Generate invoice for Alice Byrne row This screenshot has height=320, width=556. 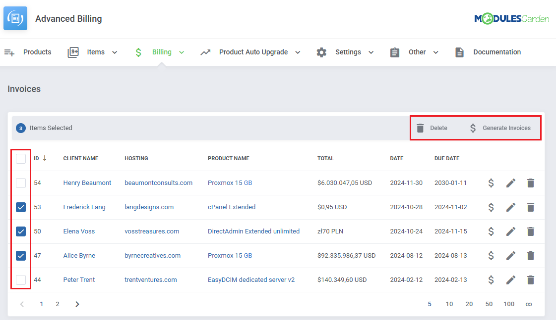coord(491,255)
